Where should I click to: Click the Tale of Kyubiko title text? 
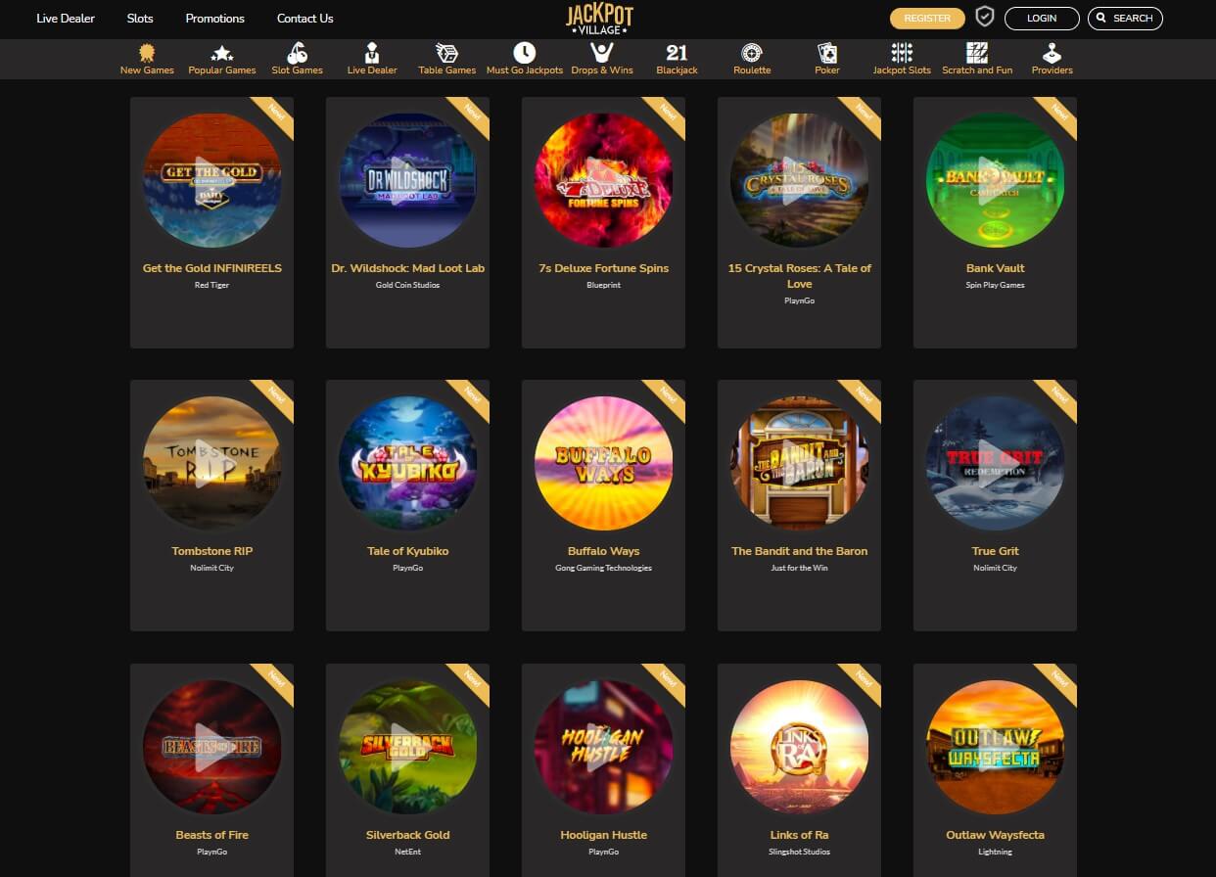coord(407,551)
